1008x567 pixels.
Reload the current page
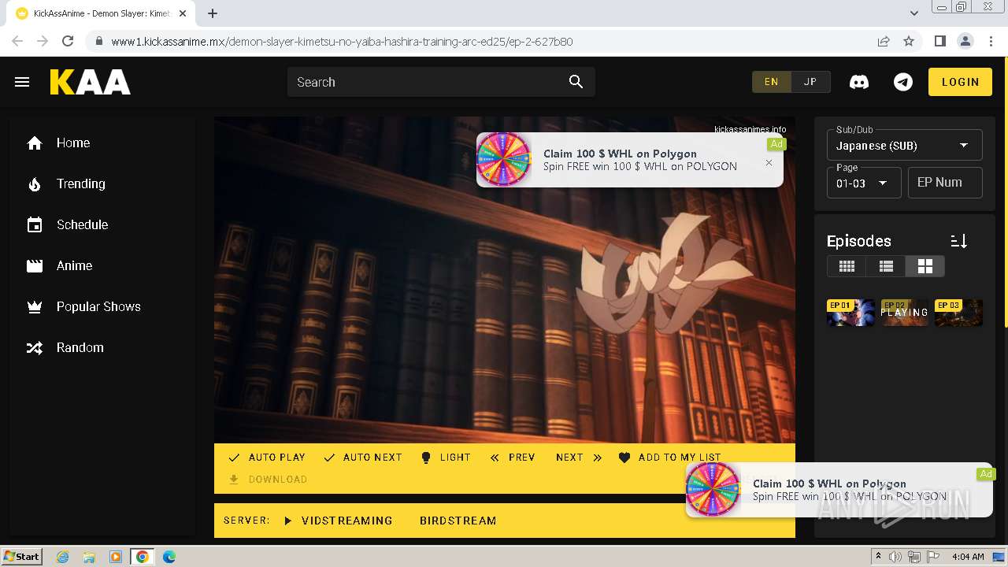(x=68, y=41)
